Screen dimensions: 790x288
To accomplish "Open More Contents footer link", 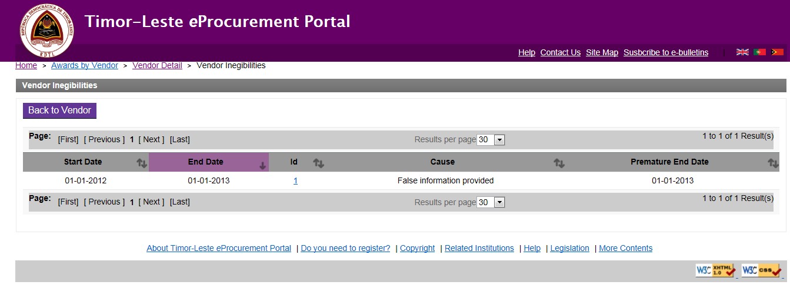I will (625, 248).
